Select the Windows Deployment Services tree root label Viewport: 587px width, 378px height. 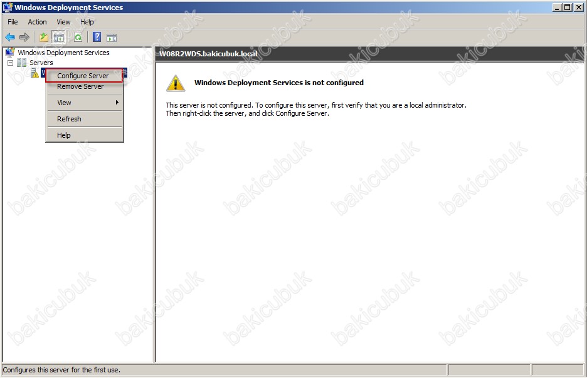click(63, 53)
